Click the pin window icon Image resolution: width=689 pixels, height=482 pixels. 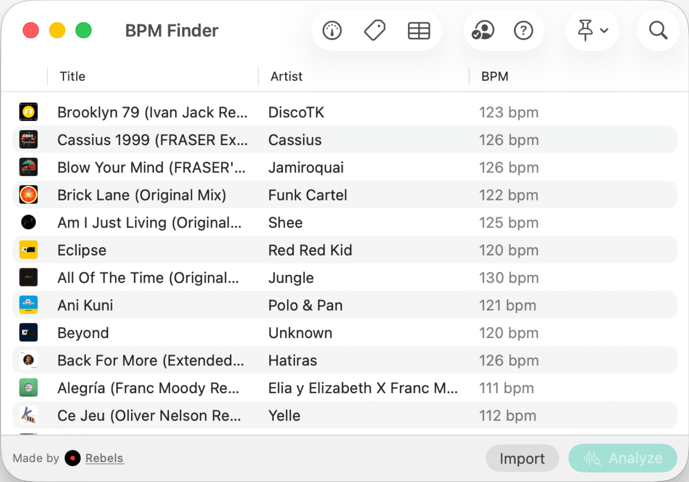coord(585,30)
